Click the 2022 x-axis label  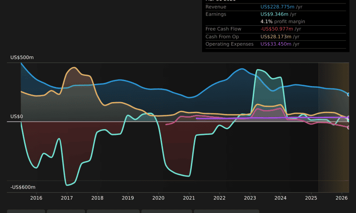click(219, 198)
